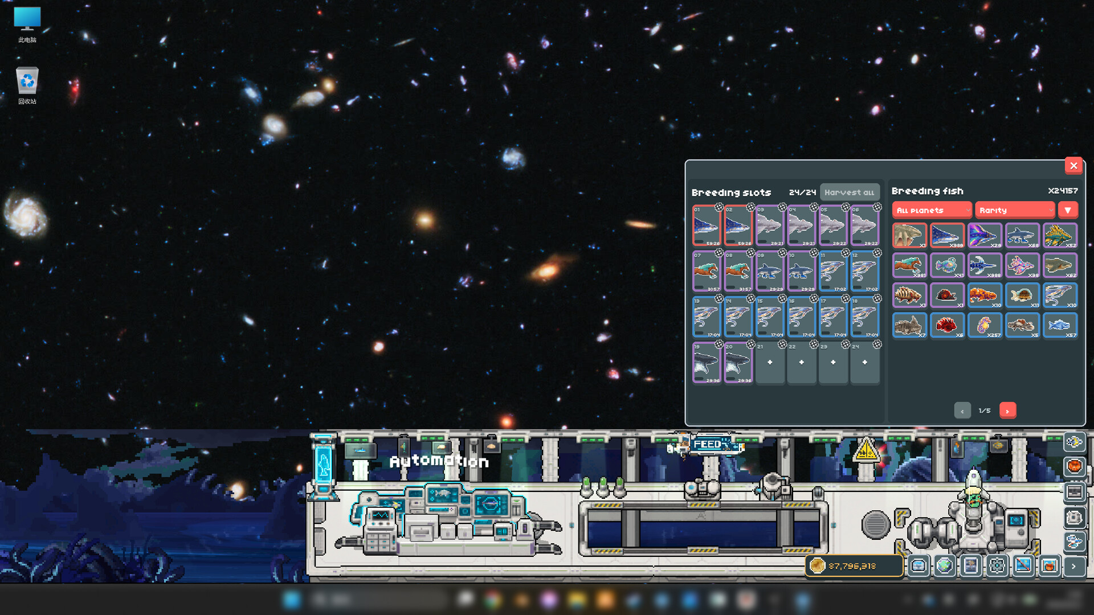
Task: Click the gray machine panel sidebar icon
Action: click(x=1074, y=492)
